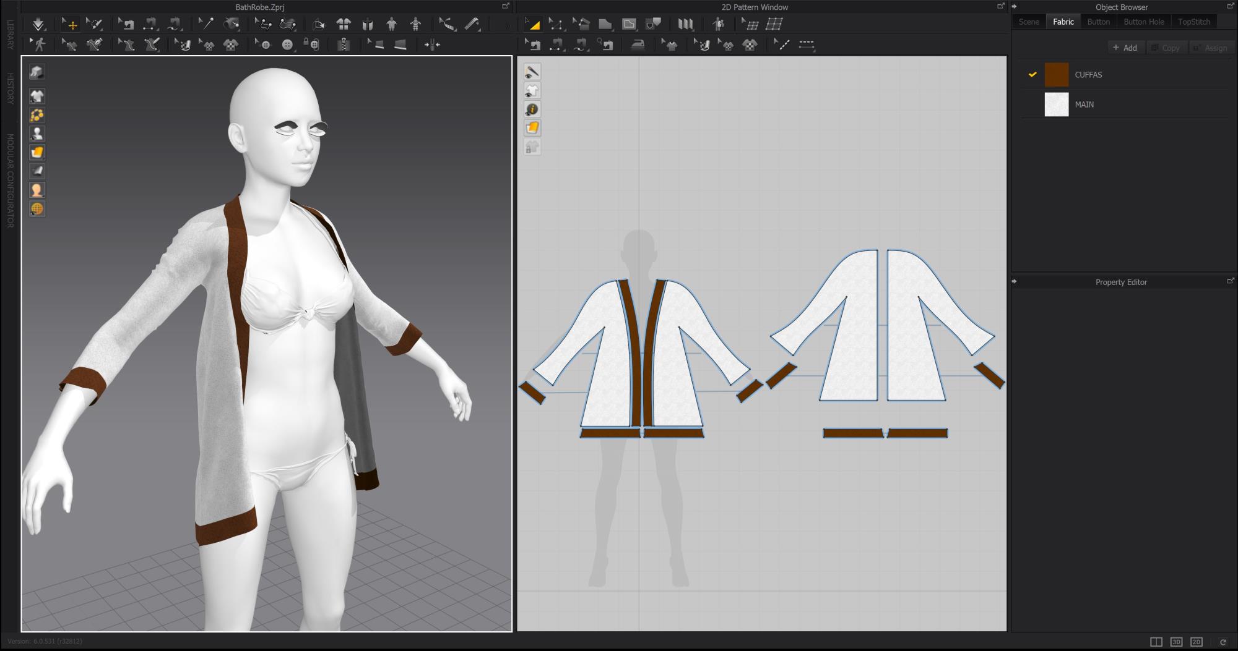Image resolution: width=1238 pixels, height=651 pixels.
Task: Select the yellow Transform Pattern tool in 2D toolbar
Action: (532, 24)
